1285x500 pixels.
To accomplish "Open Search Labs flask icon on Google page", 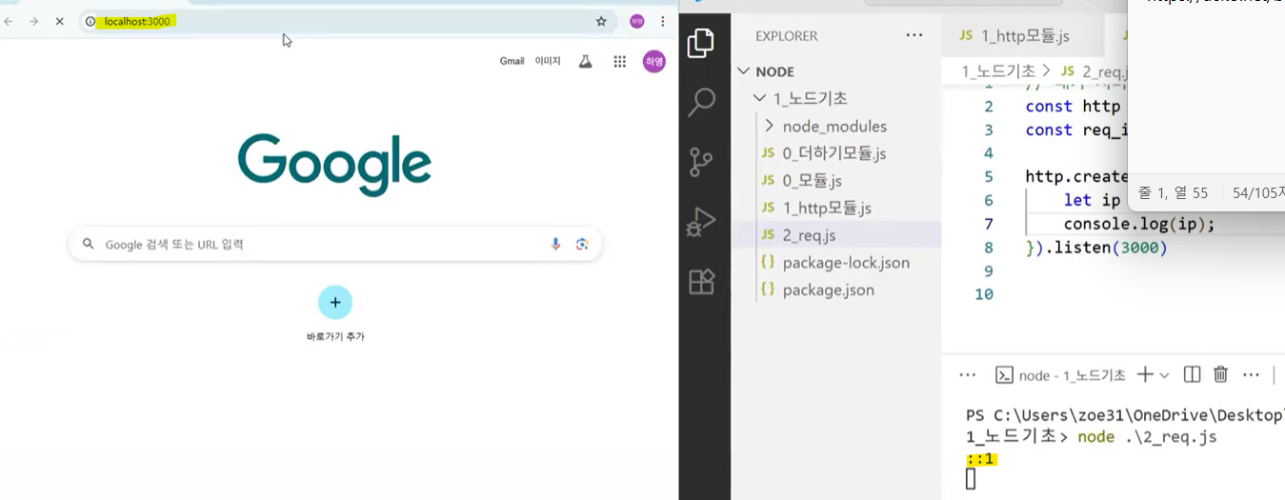I will [585, 61].
